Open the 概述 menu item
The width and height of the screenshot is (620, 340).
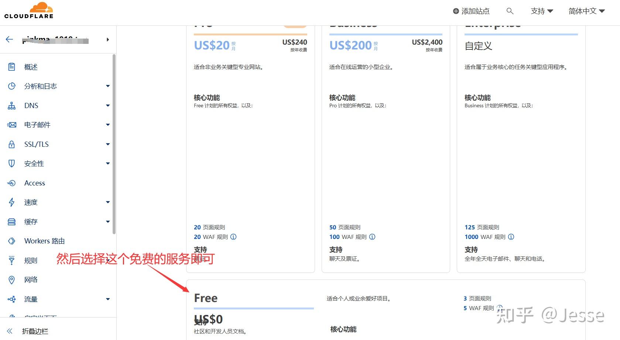pos(31,67)
